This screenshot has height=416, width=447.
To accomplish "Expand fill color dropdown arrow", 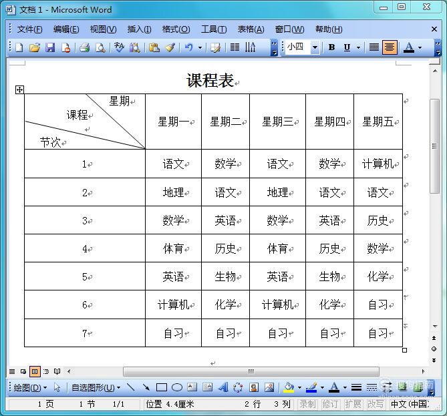I will (x=299, y=387).
